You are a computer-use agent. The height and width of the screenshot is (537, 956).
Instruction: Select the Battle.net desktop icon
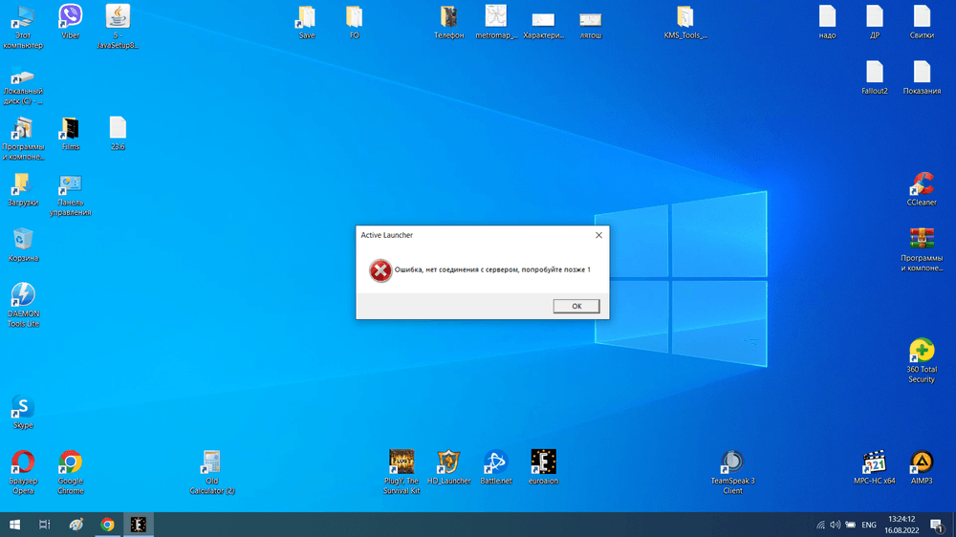pyautogui.click(x=495, y=463)
